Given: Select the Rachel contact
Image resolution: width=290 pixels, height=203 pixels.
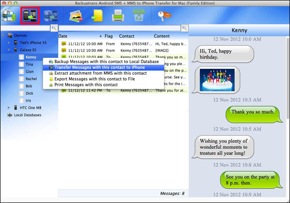Looking at the screenshot, I should [31, 79].
